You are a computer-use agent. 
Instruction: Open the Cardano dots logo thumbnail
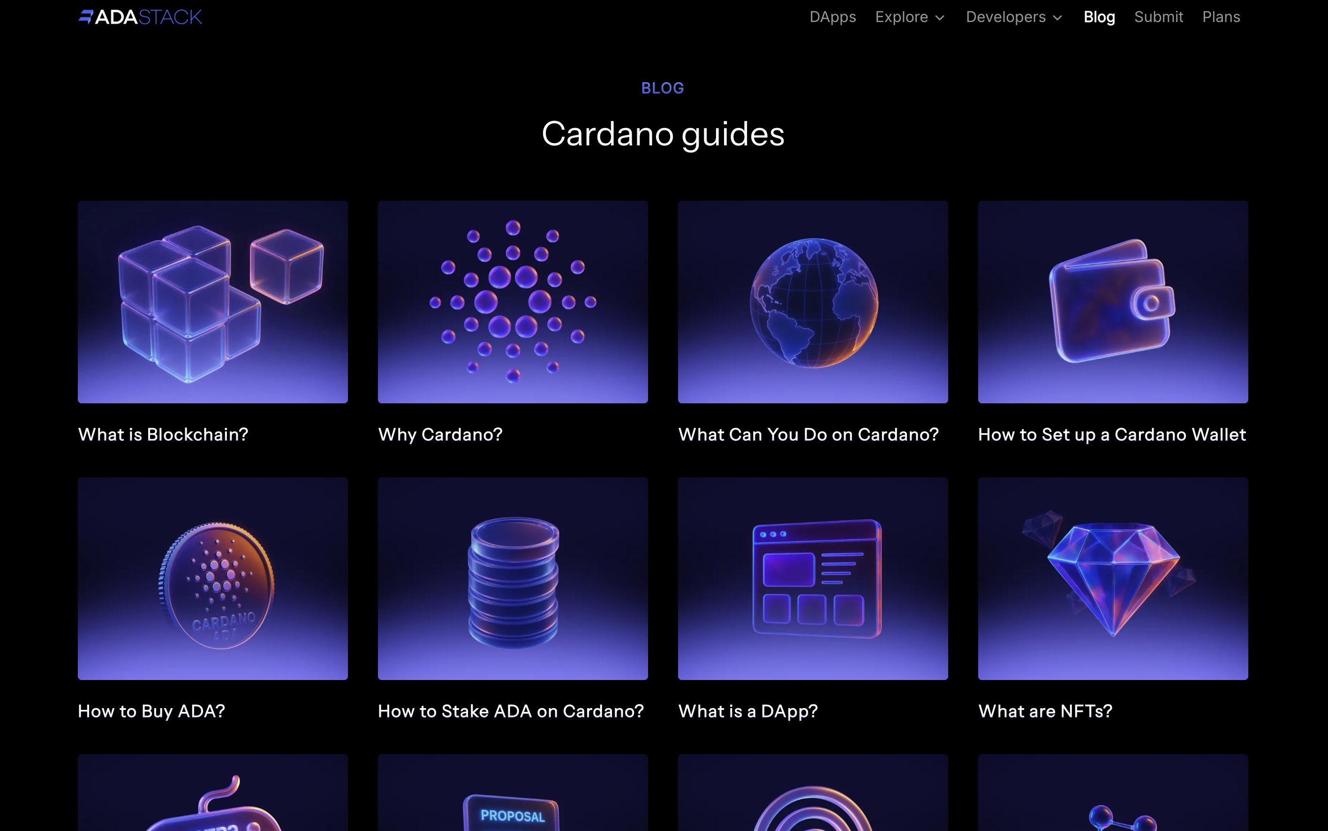pos(513,302)
